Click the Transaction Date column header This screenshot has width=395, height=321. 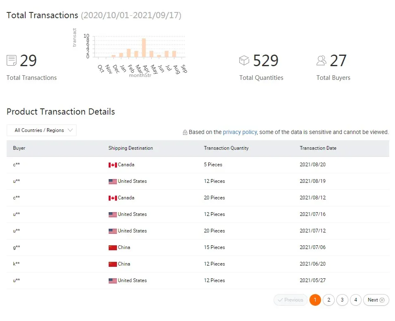tap(318, 148)
